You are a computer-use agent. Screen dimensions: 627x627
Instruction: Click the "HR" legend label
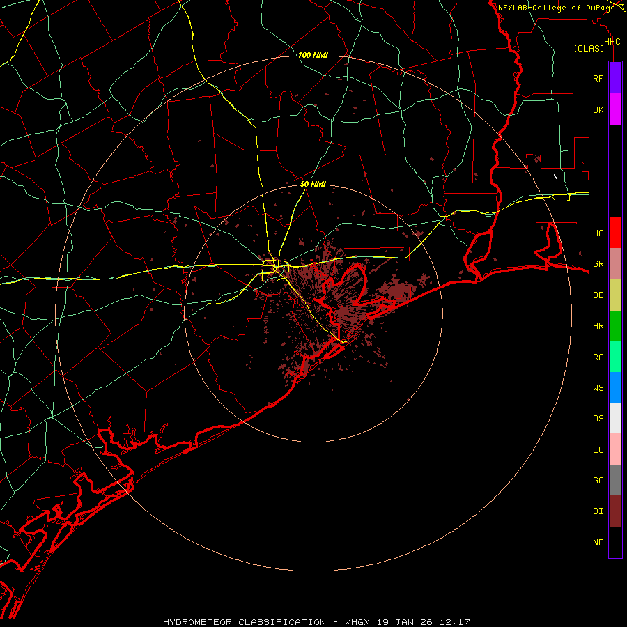pyautogui.click(x=598, y=326)
